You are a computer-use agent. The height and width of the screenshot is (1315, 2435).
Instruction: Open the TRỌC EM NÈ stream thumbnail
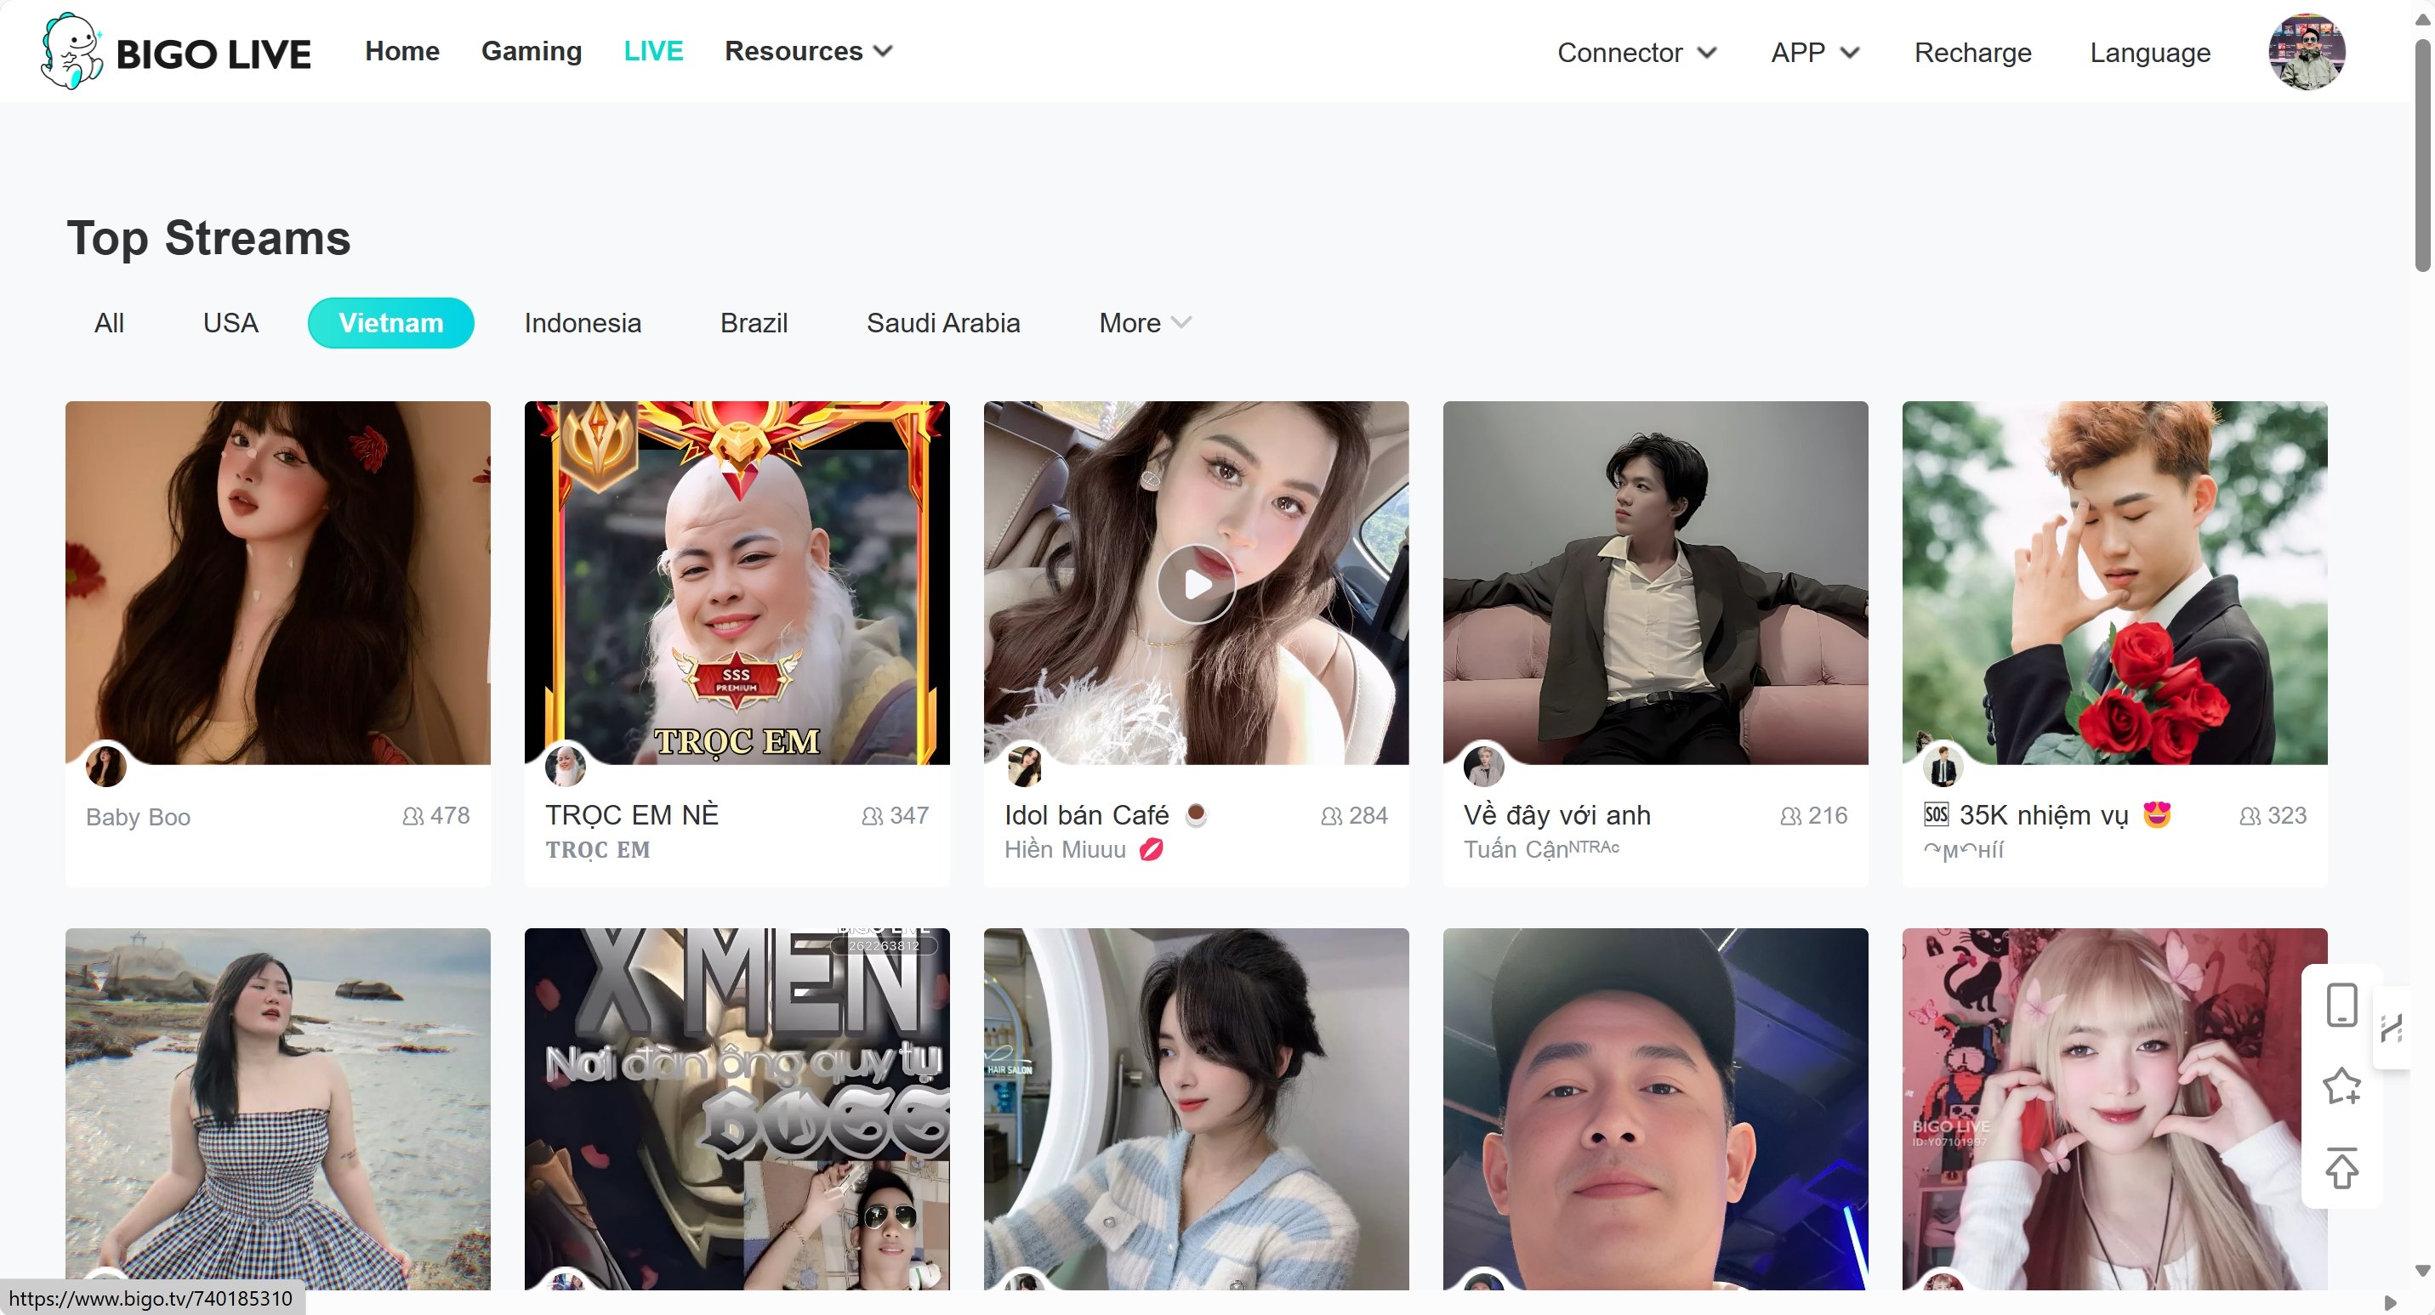coord(737,583)
